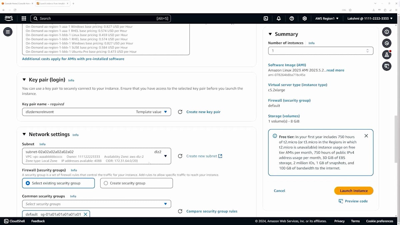Click the bottom right rail chat icon
400x225 pixels.
[x=387, y=66]
